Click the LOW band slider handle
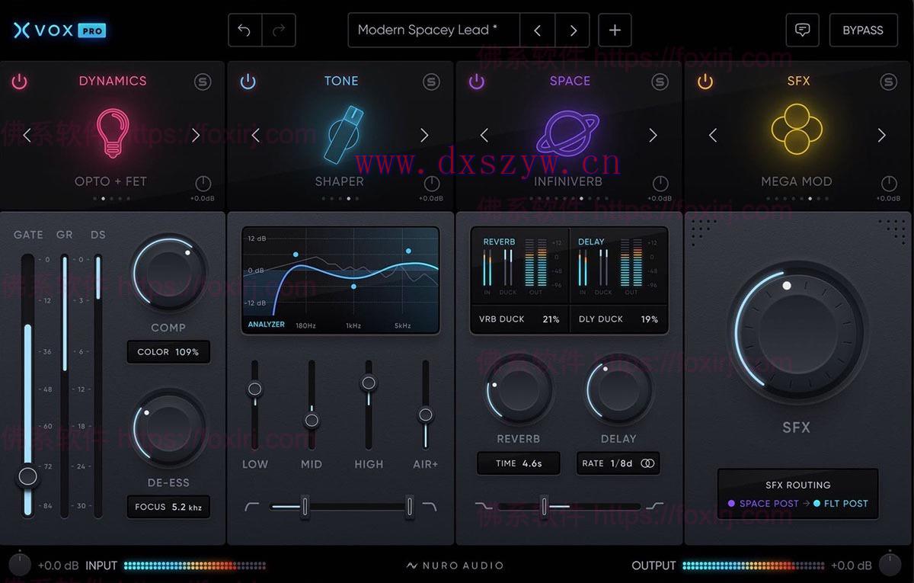Screen dimensions: 914x583 pos(255,389)
